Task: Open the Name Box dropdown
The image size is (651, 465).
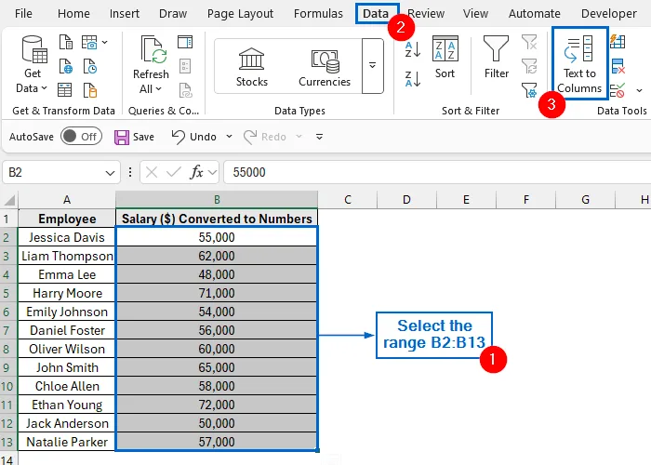Action: click(110, 173)
